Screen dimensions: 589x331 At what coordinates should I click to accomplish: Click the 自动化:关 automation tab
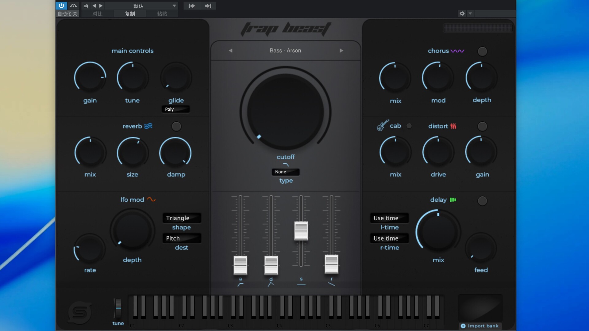(x=67, y=14)
